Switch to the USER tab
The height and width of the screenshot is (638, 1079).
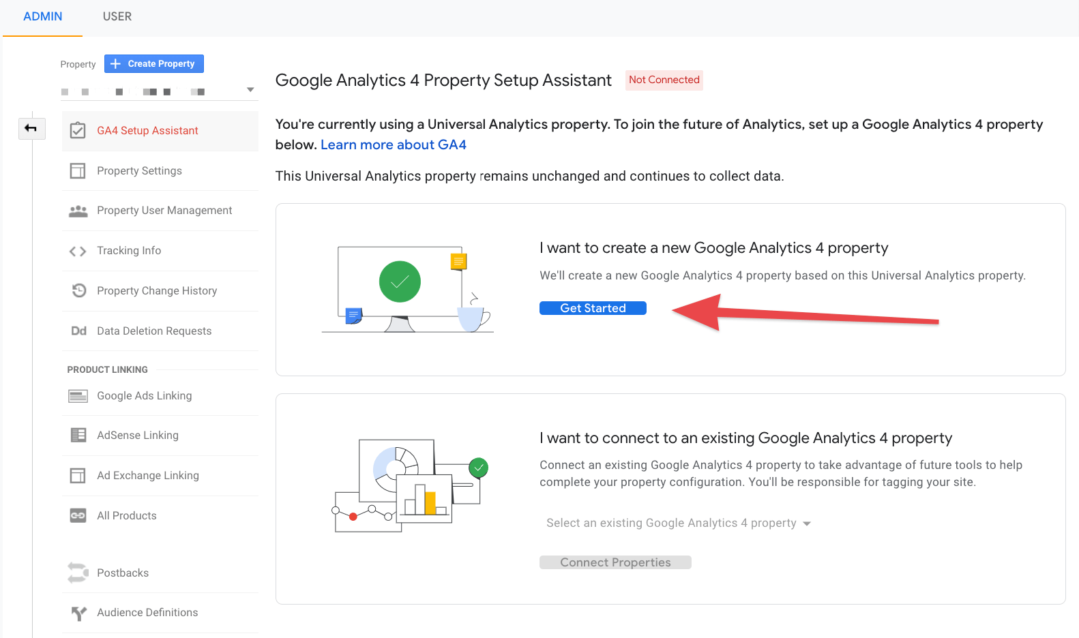click(x=117, y=16)
